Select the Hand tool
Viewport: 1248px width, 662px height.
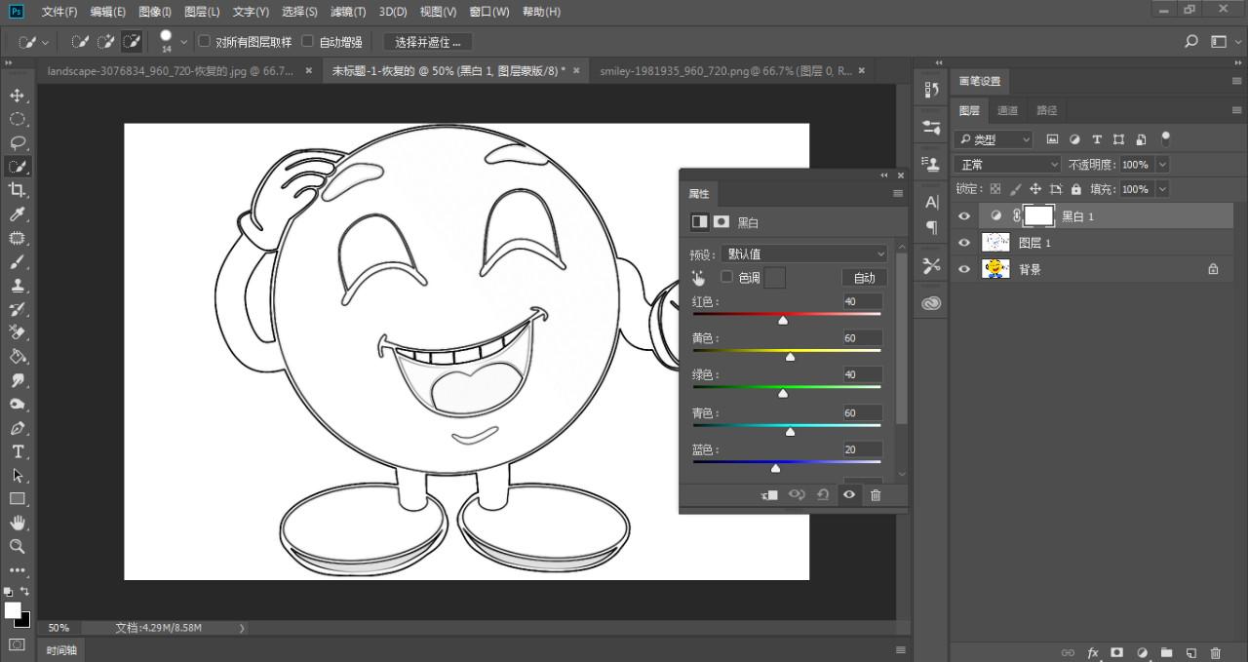point(18,524)
